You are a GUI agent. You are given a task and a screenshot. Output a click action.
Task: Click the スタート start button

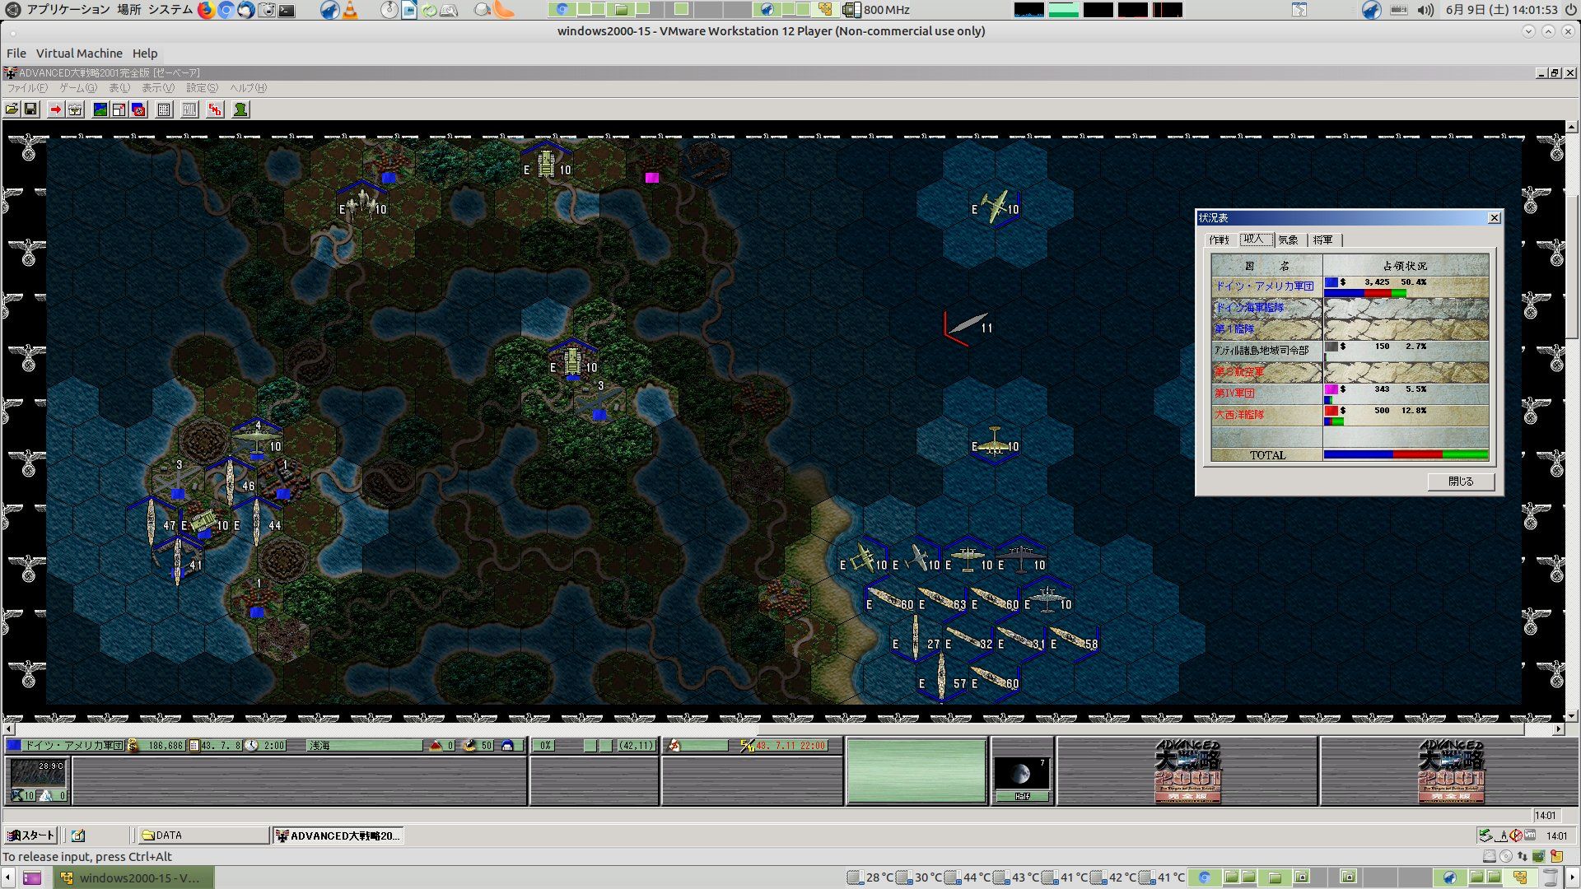[x=30, y=835]
